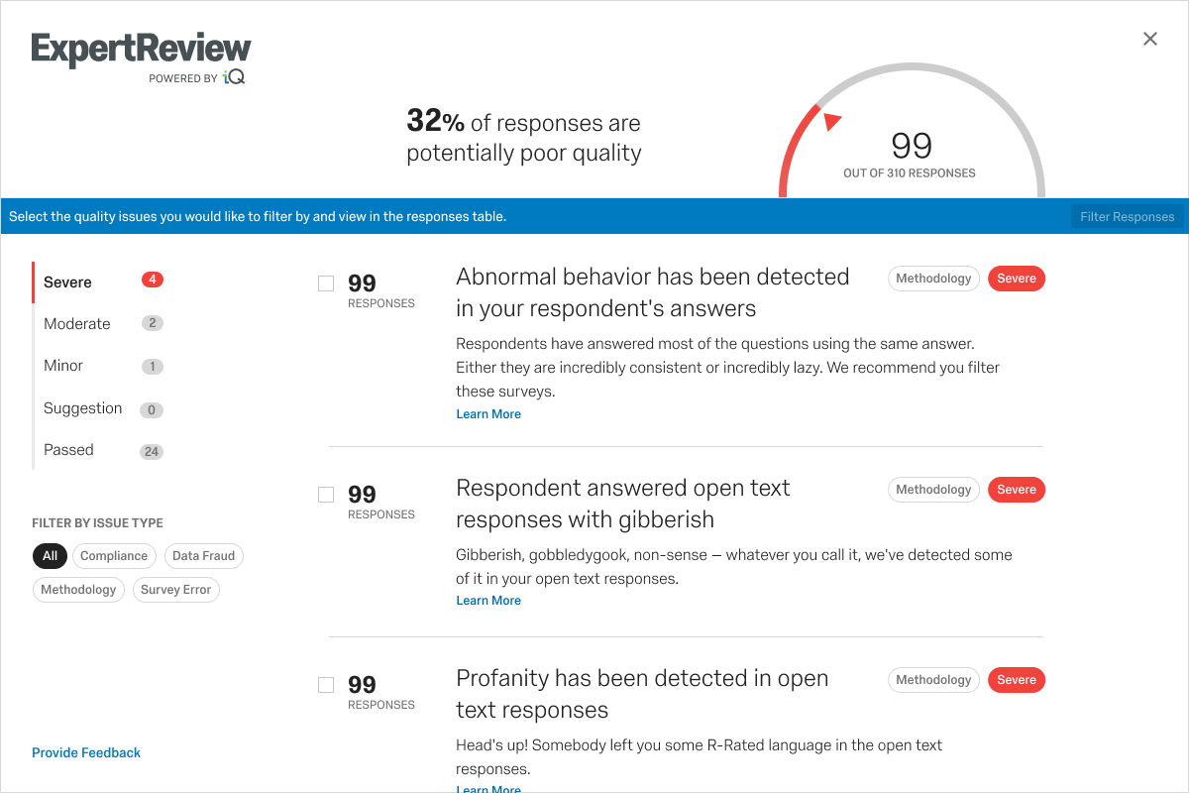Screen dimensions: 1189x793
Task: Open the Minor issues category
Action: 99,366
